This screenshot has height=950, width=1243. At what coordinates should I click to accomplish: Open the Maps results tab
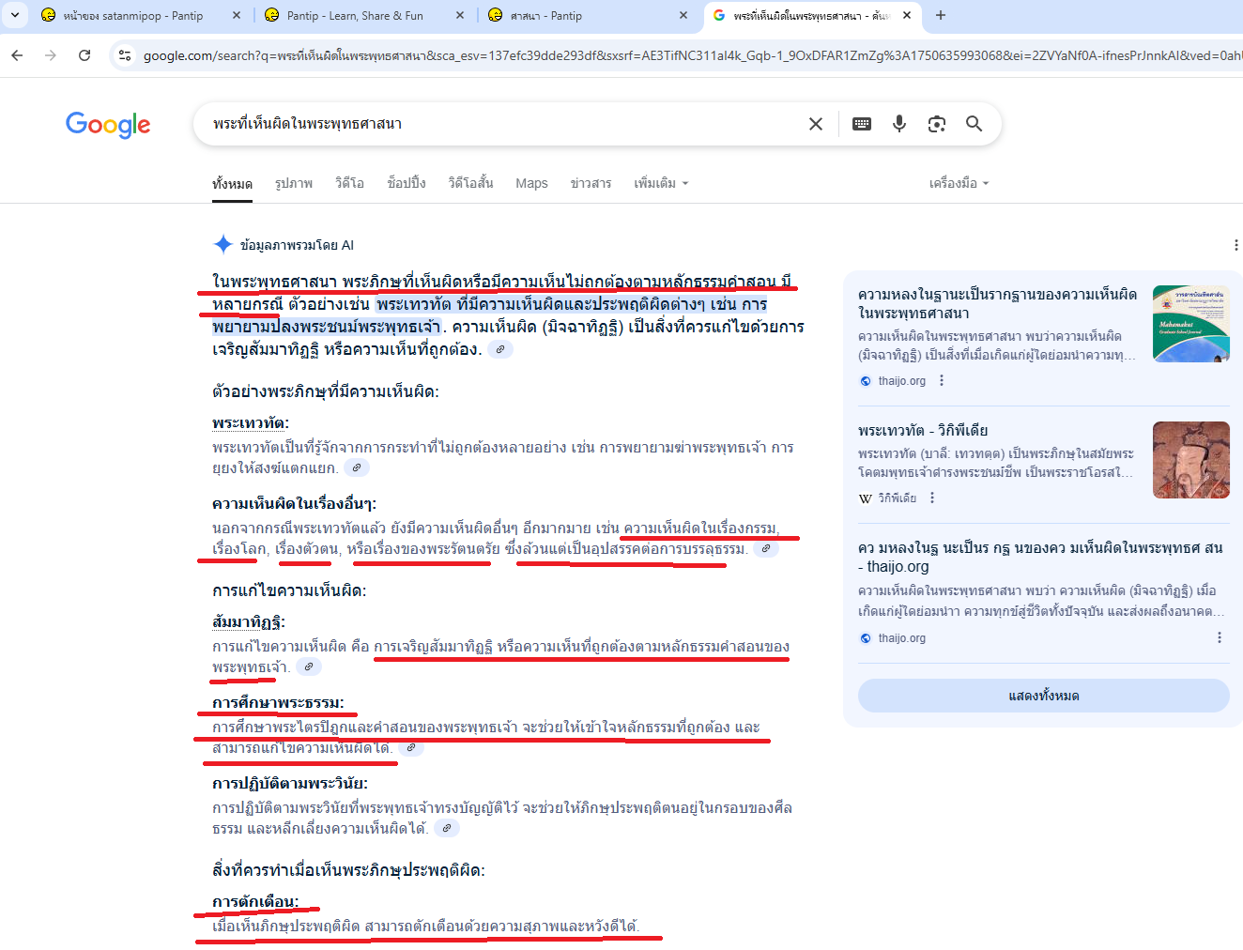tap(531, 183)
